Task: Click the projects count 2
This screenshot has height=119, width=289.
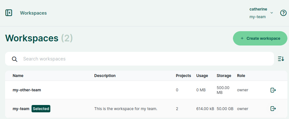Action: click(177, 109)
